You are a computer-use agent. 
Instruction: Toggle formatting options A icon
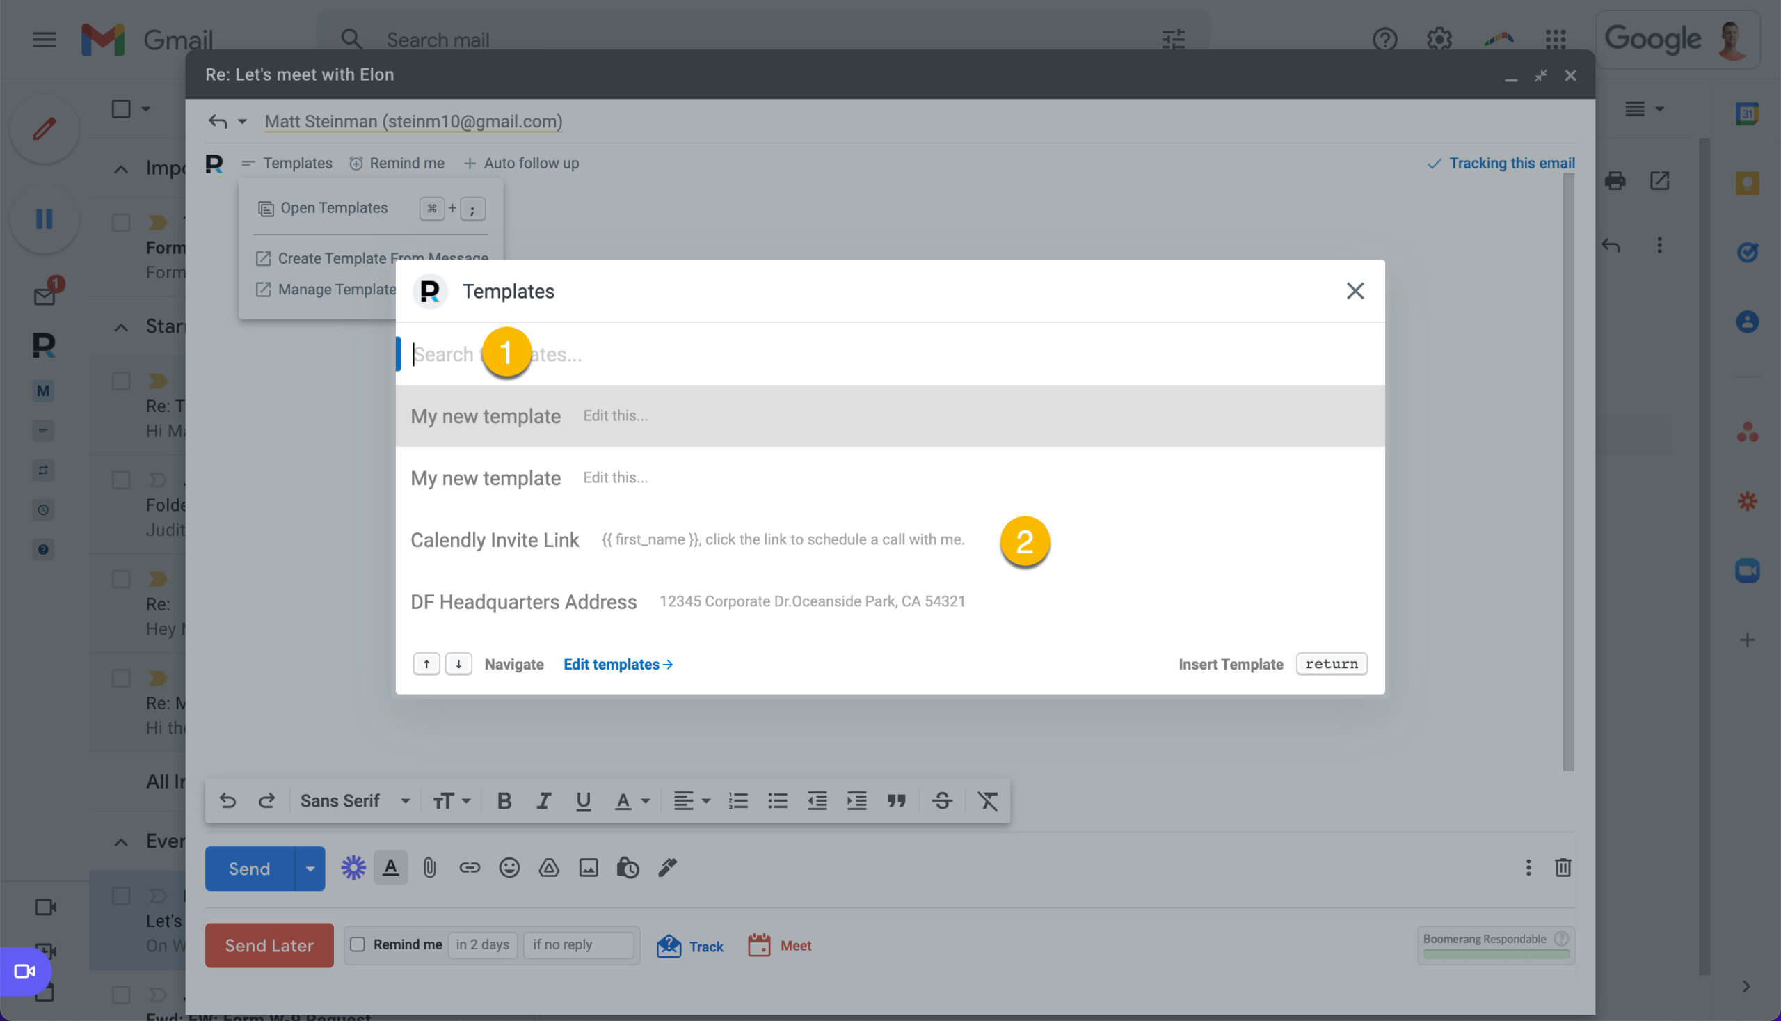click(390, 867)
